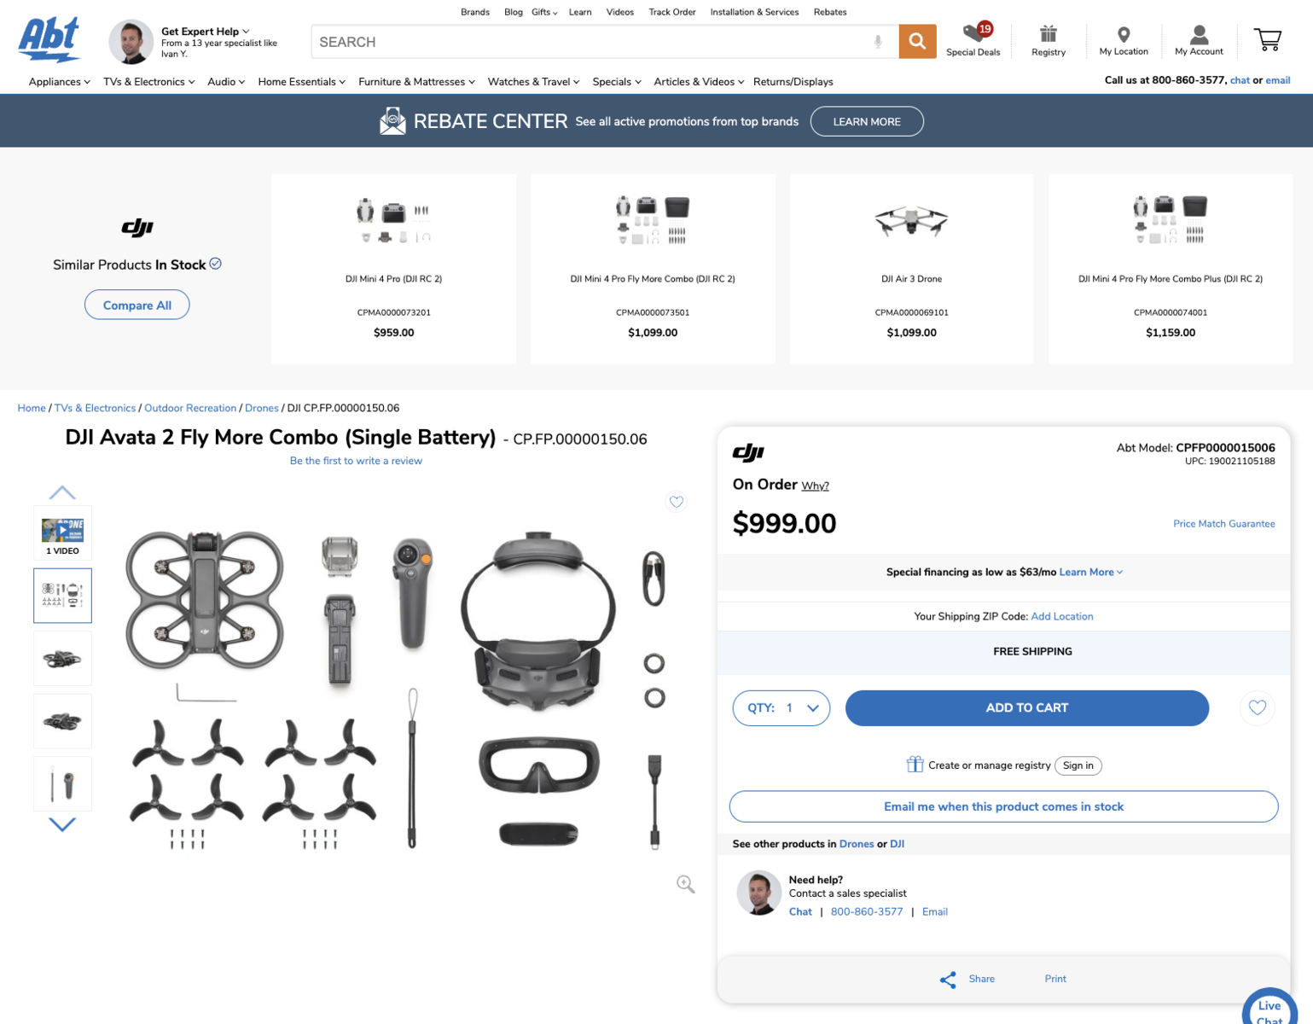The image size is (1313, 1024).
Task: Expand Watches & Travel menu
Action: 534,82
